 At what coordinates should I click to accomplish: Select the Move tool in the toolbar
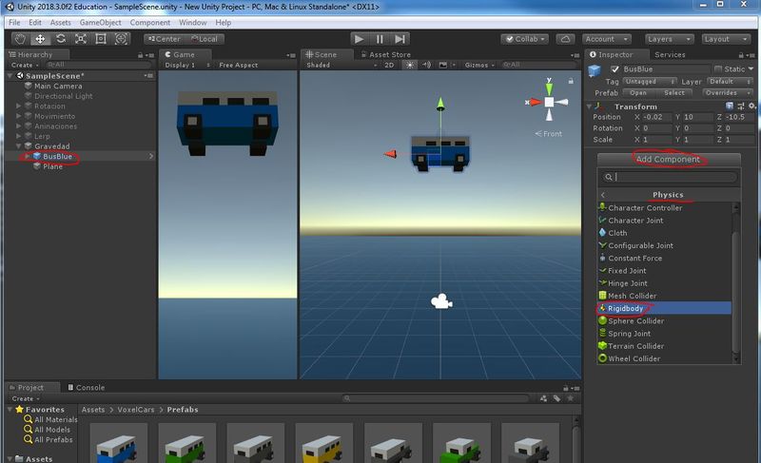coord(40,39)
